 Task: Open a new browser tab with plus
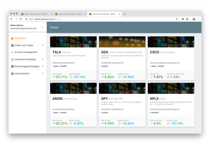125,14
